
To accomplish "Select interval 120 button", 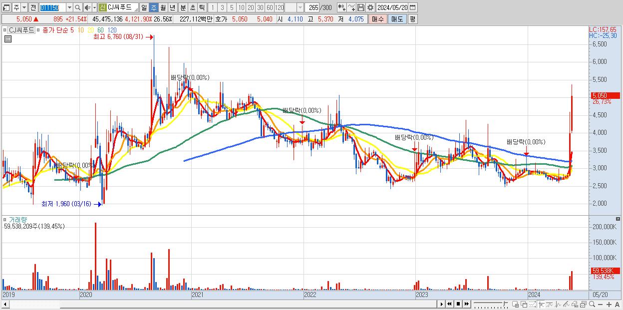I will click(x=279, y=7).
